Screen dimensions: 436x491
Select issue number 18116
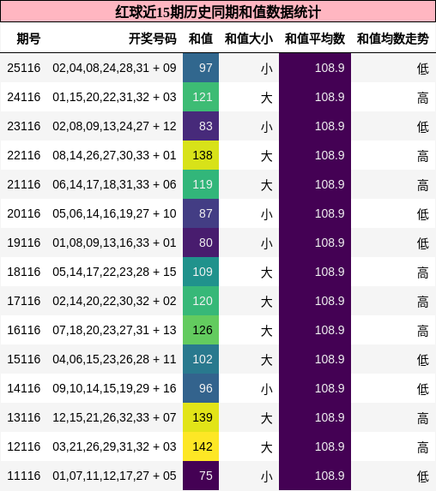pos(24,272)
